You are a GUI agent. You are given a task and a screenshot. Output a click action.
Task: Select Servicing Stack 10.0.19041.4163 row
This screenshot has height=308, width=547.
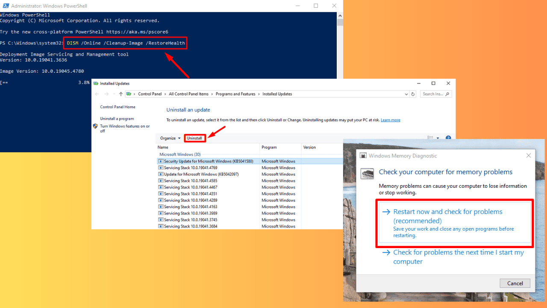point(250,207)
